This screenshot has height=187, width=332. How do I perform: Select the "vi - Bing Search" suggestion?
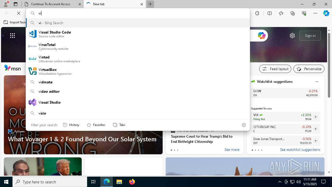click(138, 23)
